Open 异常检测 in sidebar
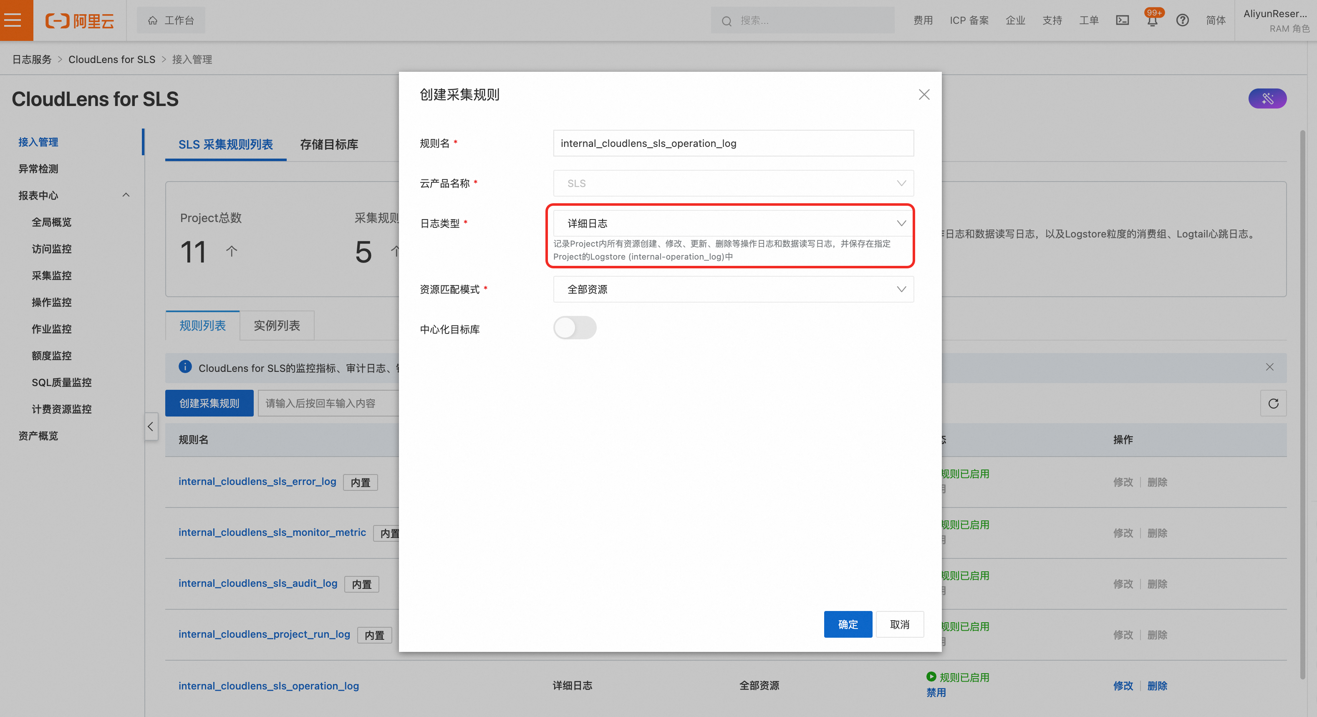Viewport: 1317px width, 717px height. point(38,169)
